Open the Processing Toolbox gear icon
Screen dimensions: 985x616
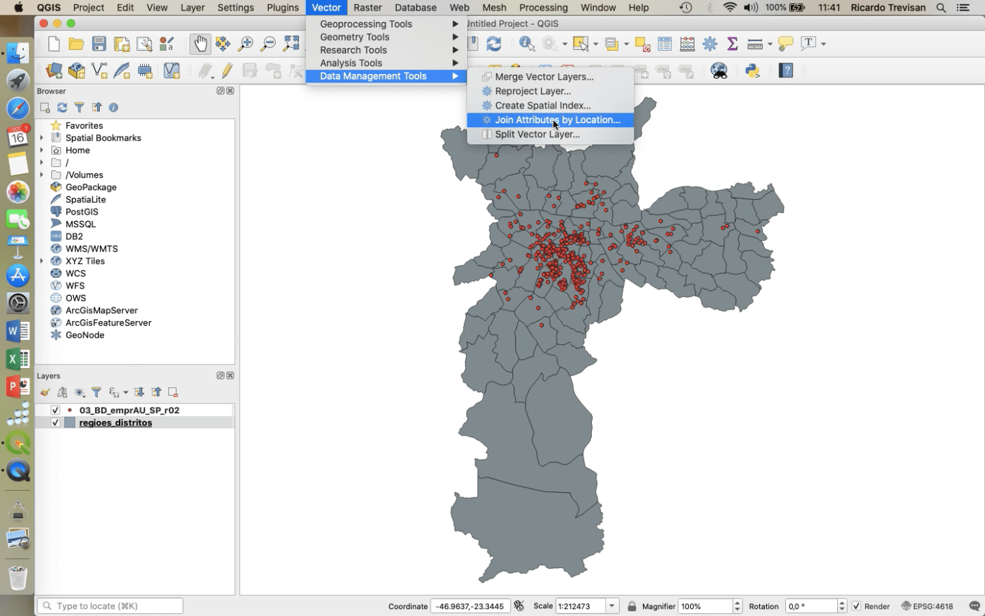coord(710,44)
